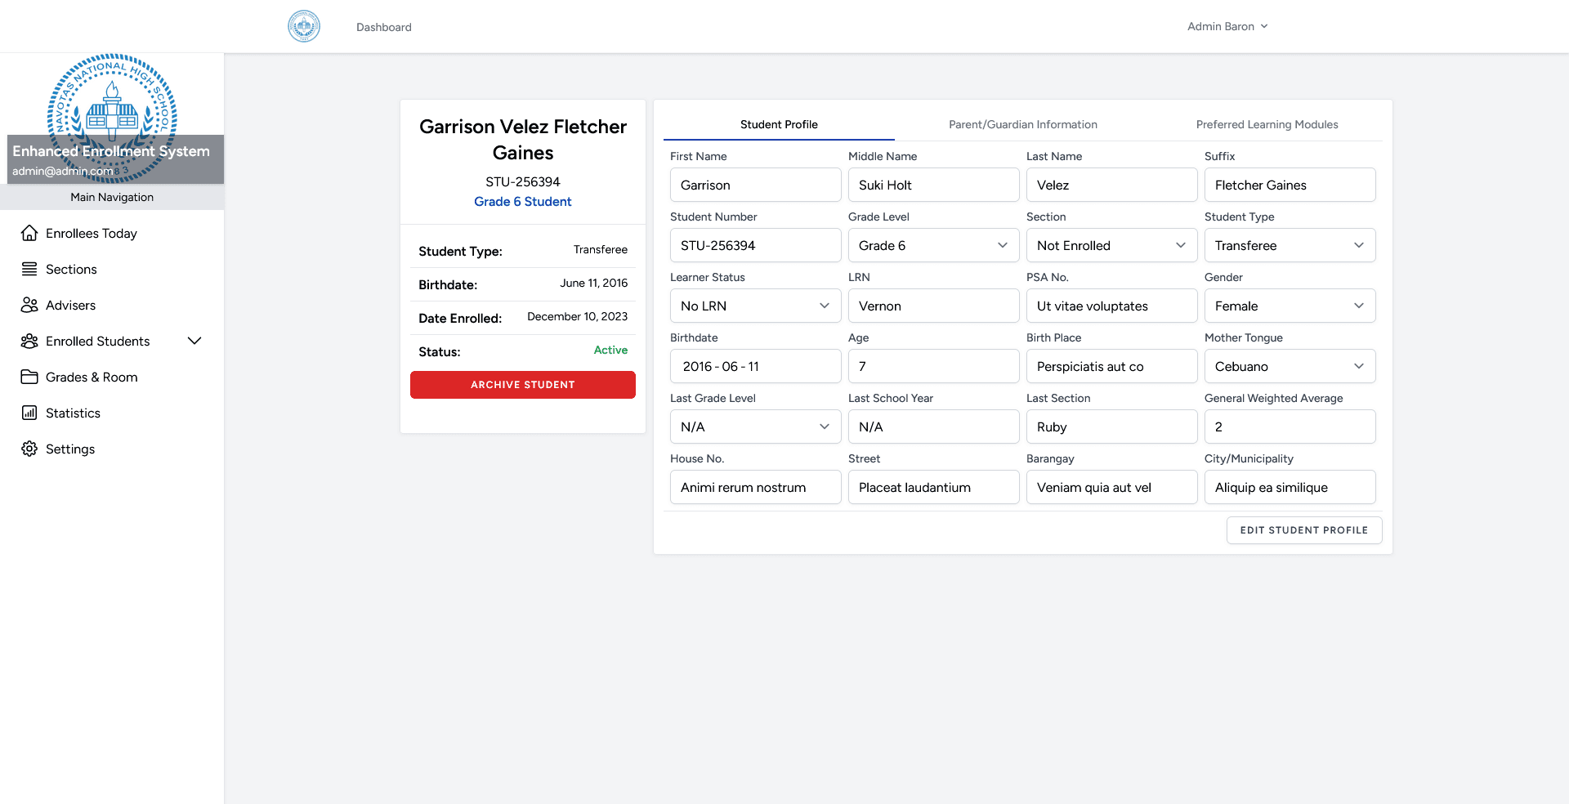Switch to Preferred Learning Modules tab
The height and width of the screenshot is (804, 1569).
pyautogui.click(x=1267, y=124)
